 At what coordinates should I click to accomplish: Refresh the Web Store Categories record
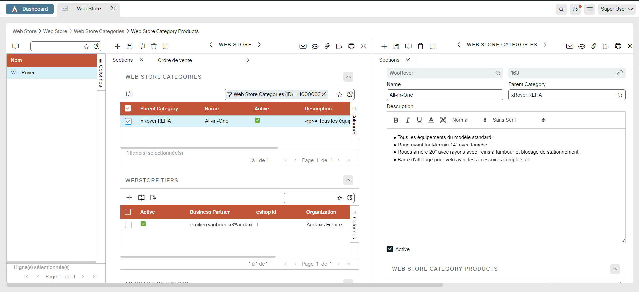click(x=408, y=46)
